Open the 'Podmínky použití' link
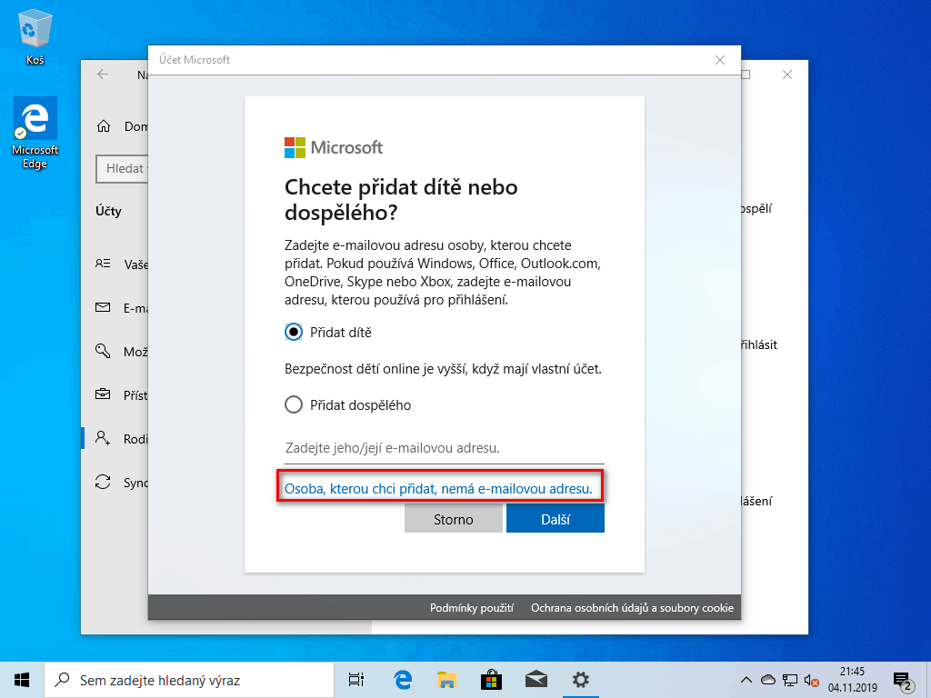This screenshot has width=931, height=698. pos(472,608)
